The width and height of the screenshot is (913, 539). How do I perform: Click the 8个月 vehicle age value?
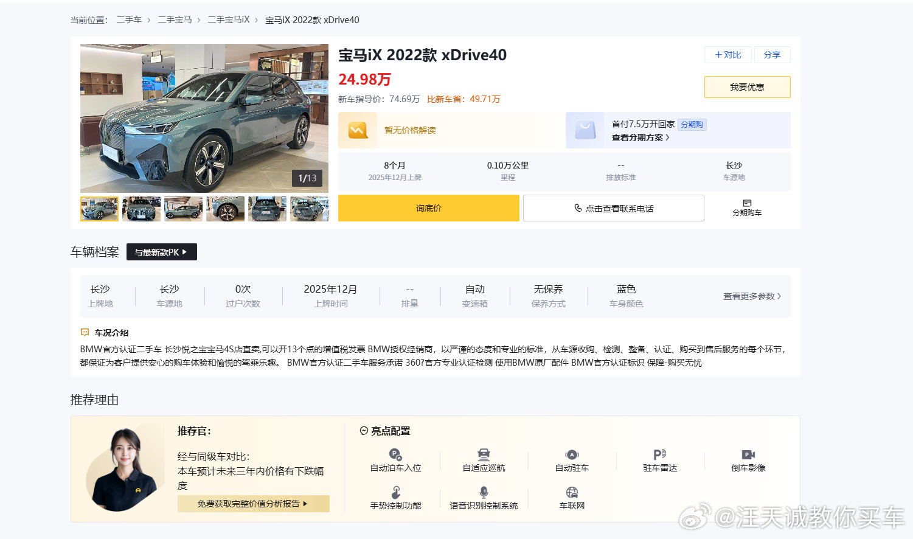[395, 165]
